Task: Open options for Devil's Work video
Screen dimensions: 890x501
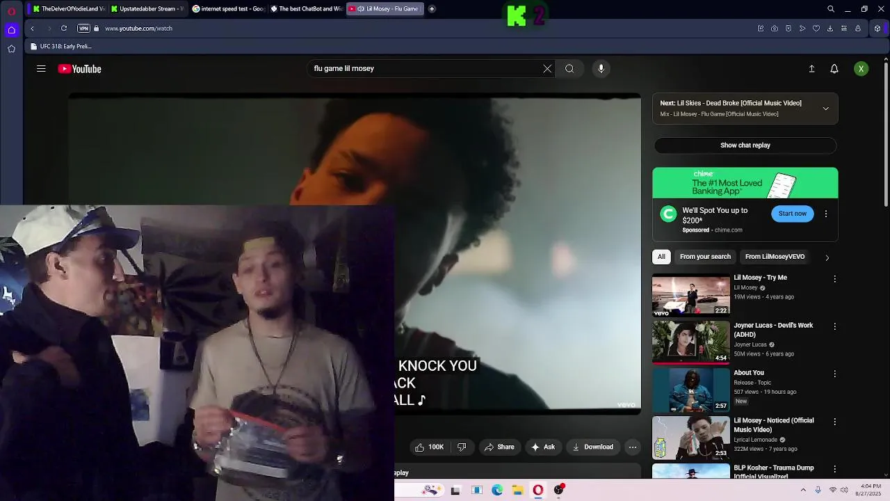Action: click(x=835, y=326)
